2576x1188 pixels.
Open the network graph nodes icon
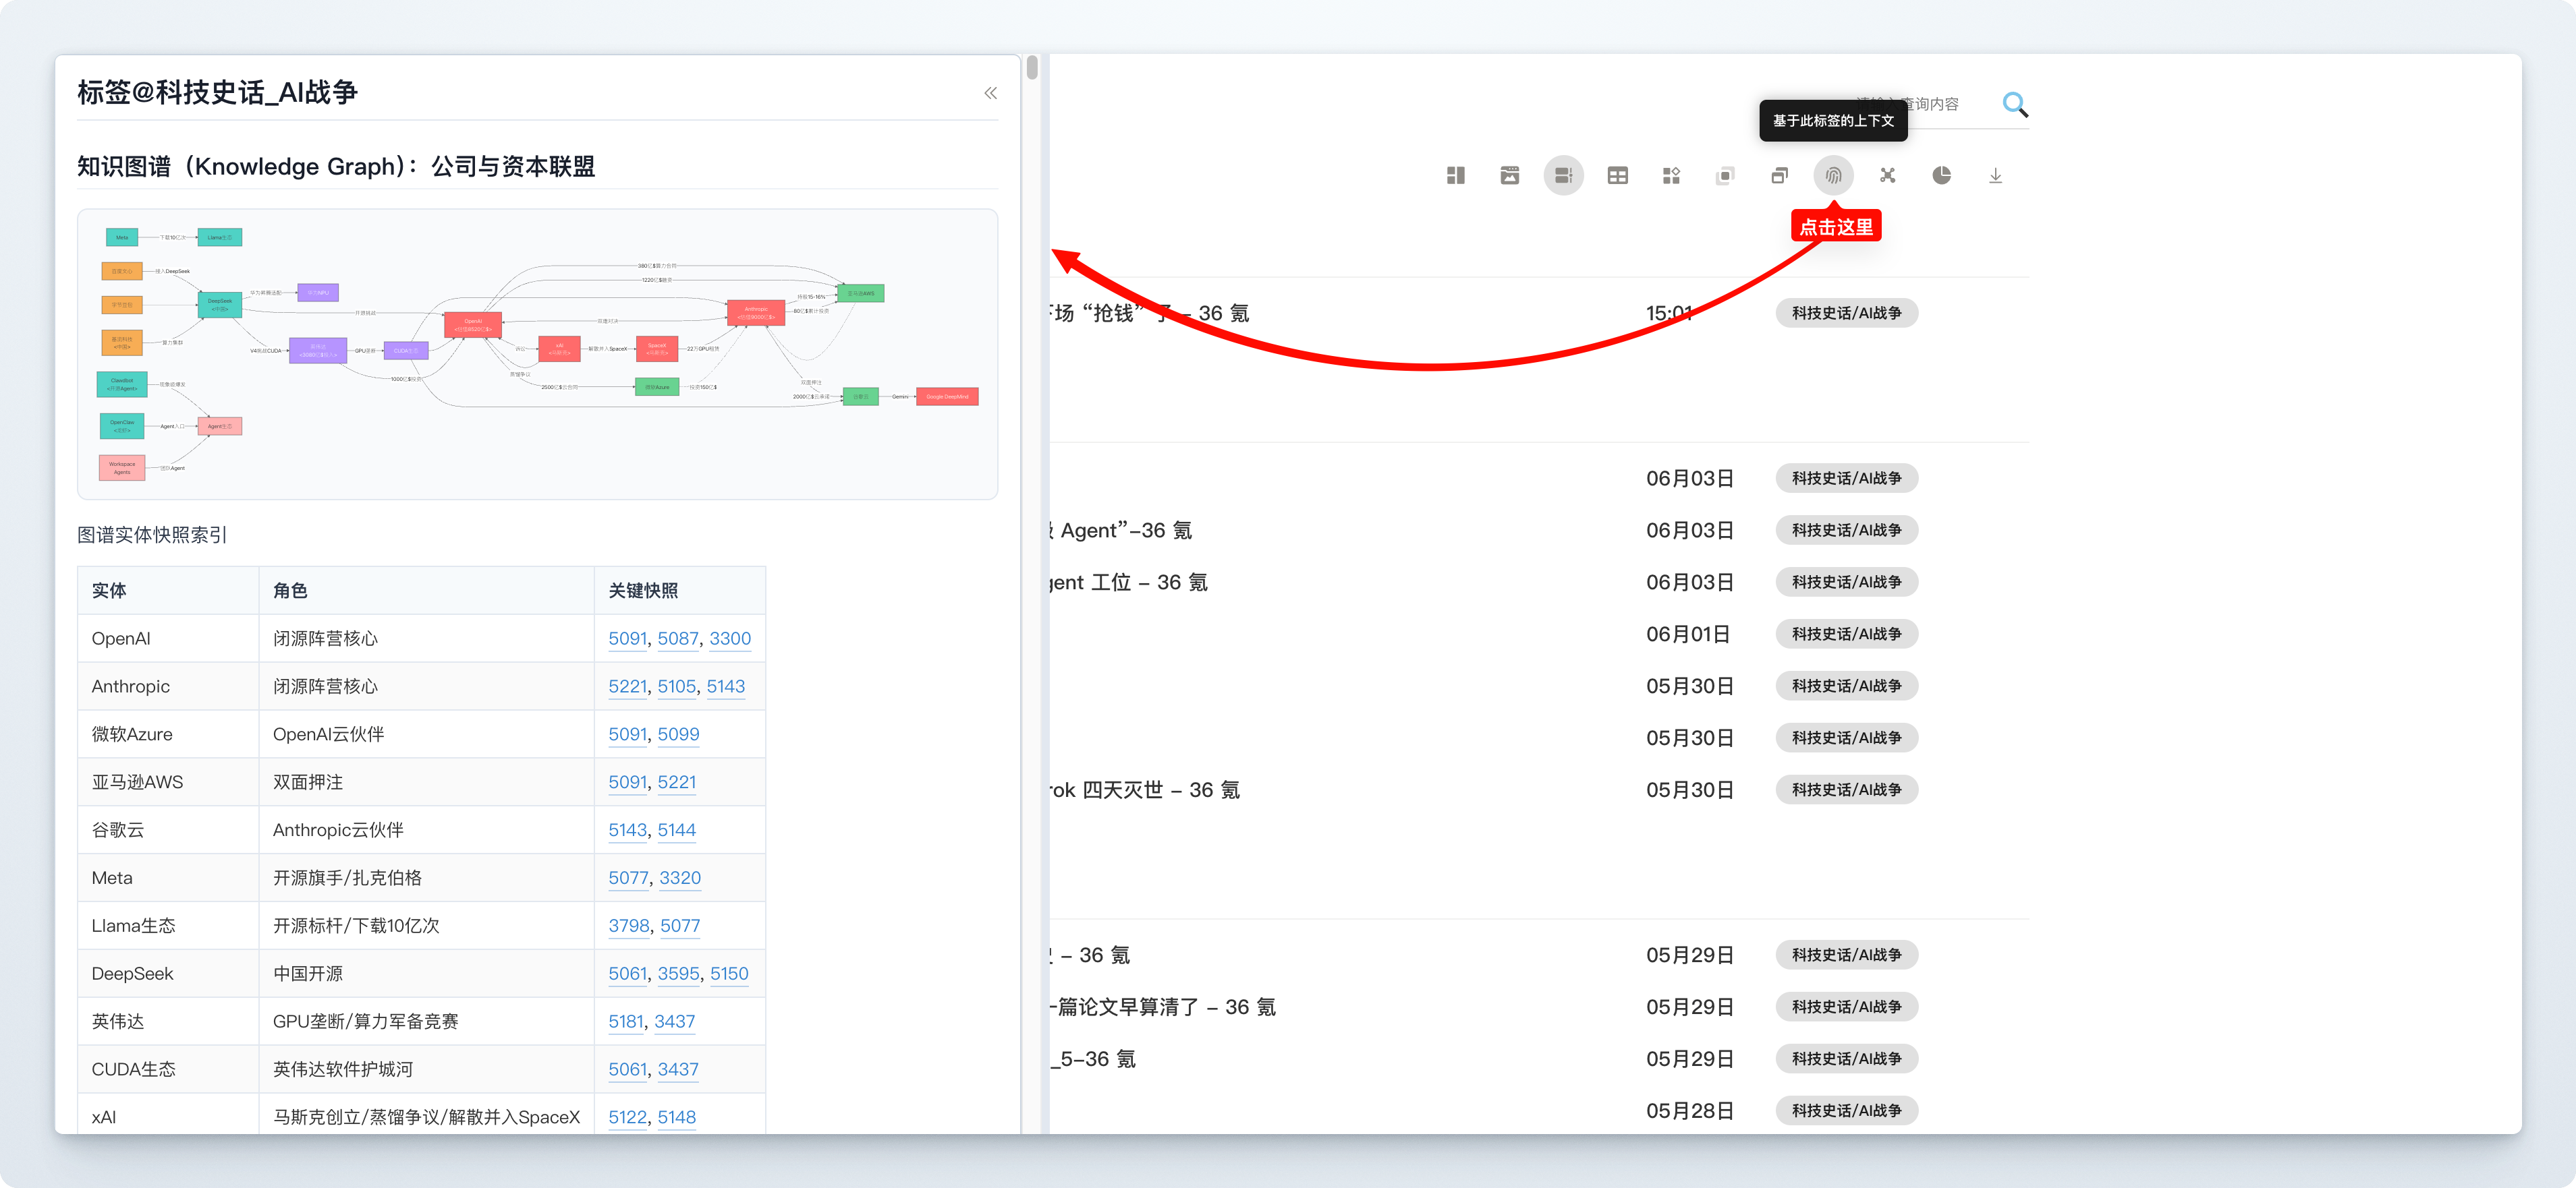click(x=1888, y=176)
